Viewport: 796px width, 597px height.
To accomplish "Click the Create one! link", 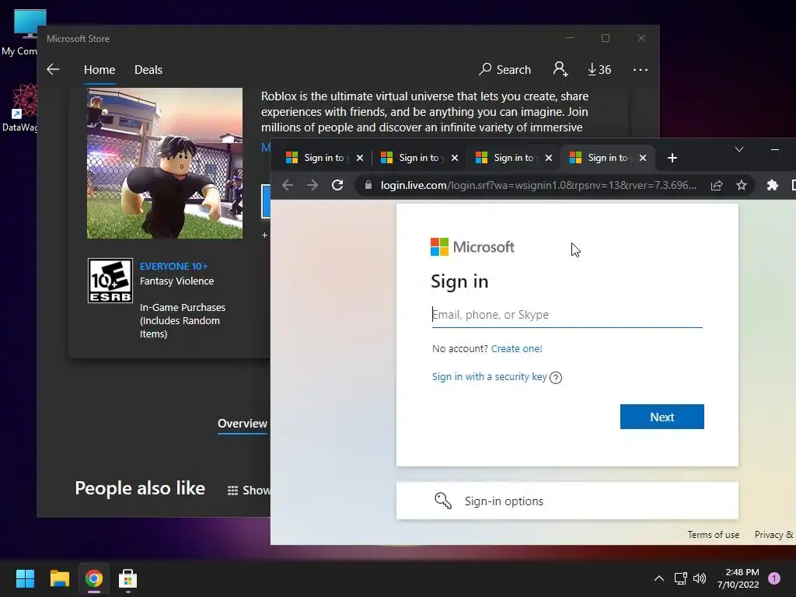I will point(517,349).
